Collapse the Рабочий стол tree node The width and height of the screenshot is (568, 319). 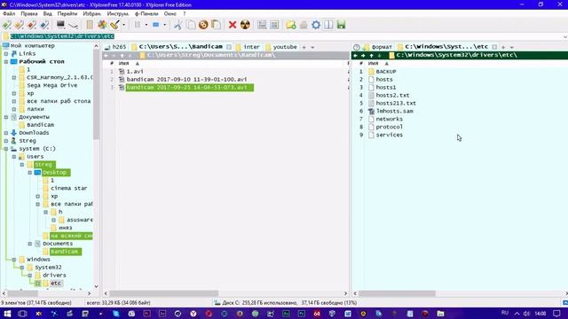point(6,61)
